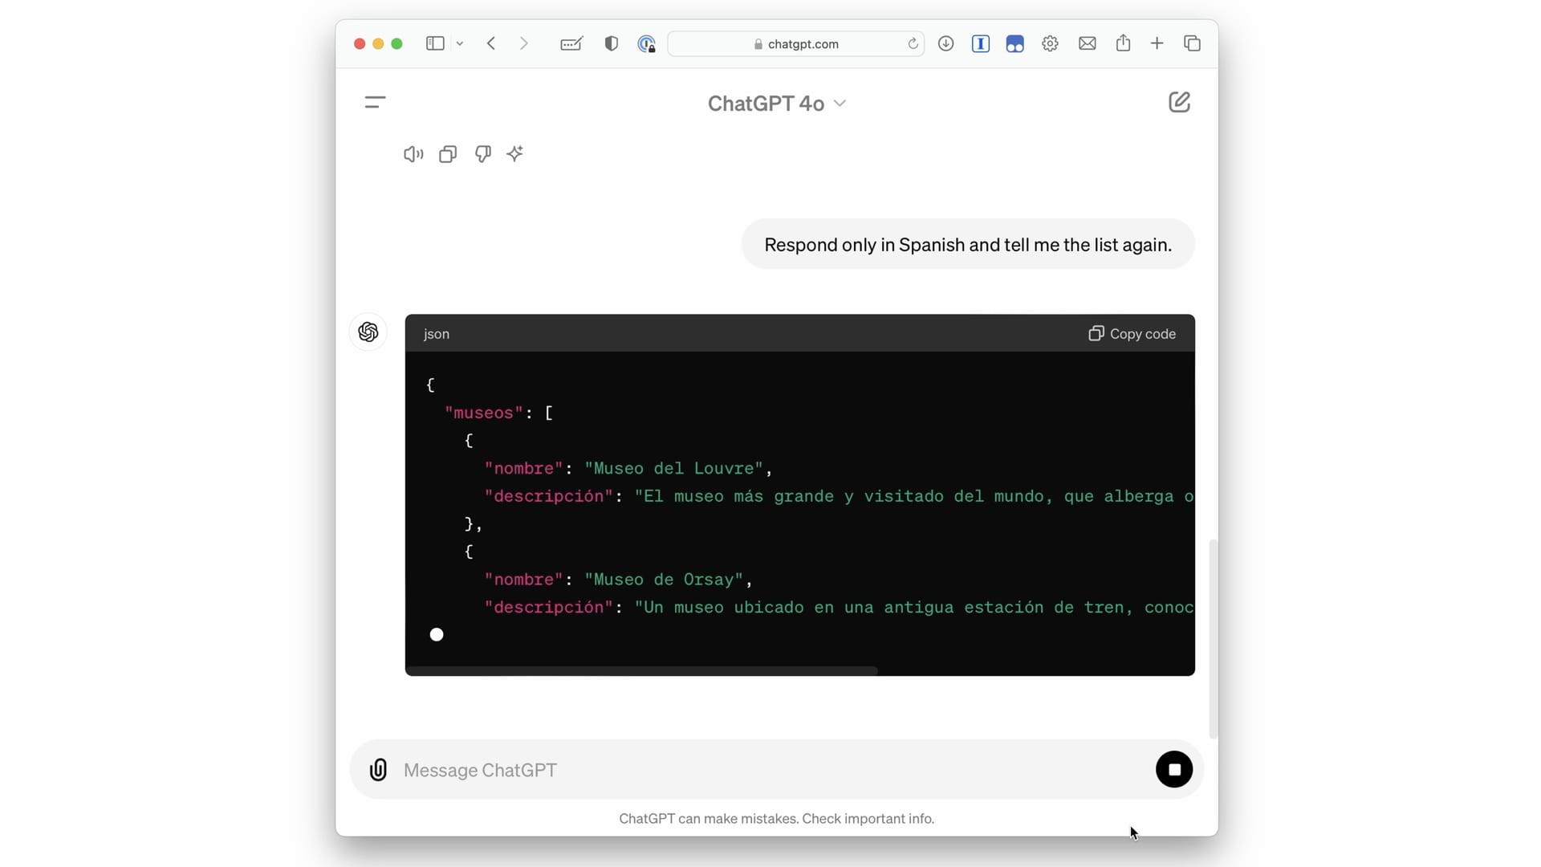Reload the chatgpt.com page
1541x867 pixels.
tap(913, 43)
